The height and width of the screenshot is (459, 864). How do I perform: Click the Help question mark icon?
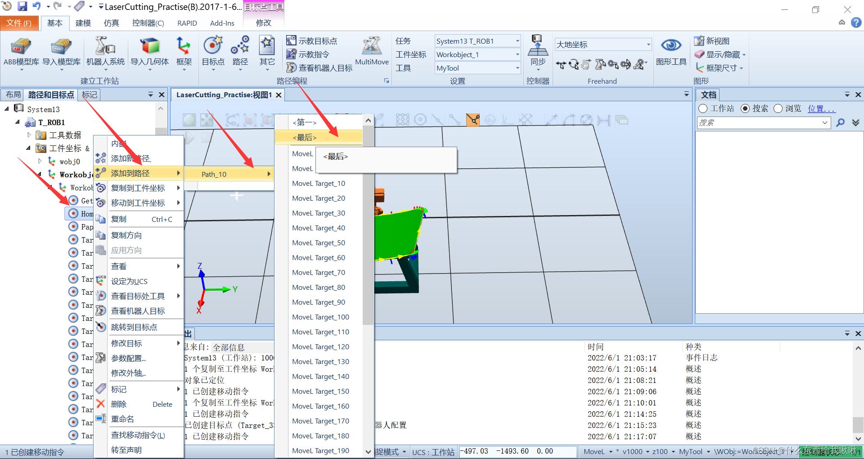click(856, 22)
